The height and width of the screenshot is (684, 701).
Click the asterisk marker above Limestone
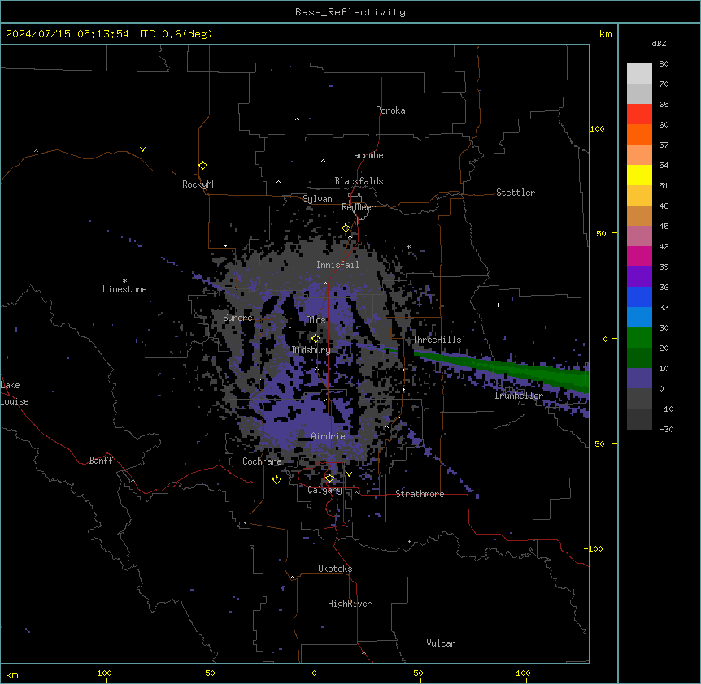coord(124,281)
